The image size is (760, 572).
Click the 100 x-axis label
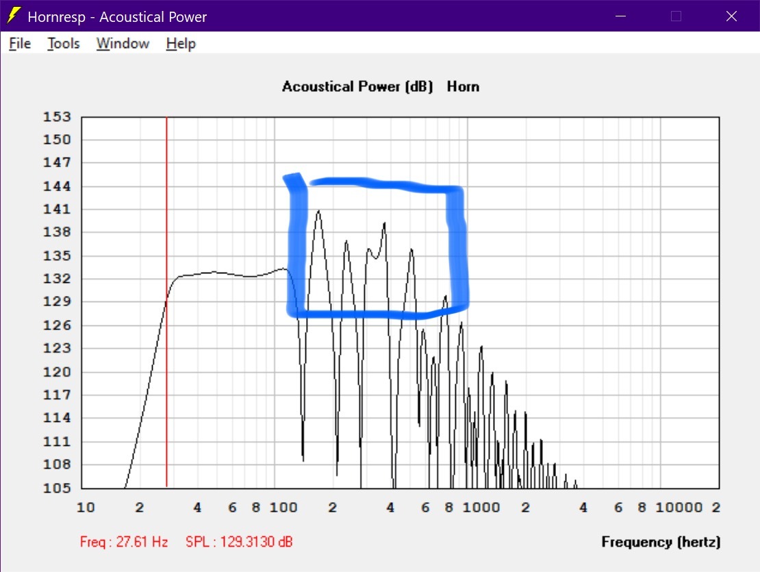point(283,508)
